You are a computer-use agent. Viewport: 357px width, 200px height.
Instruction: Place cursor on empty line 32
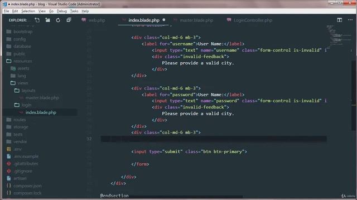point(214,139)
